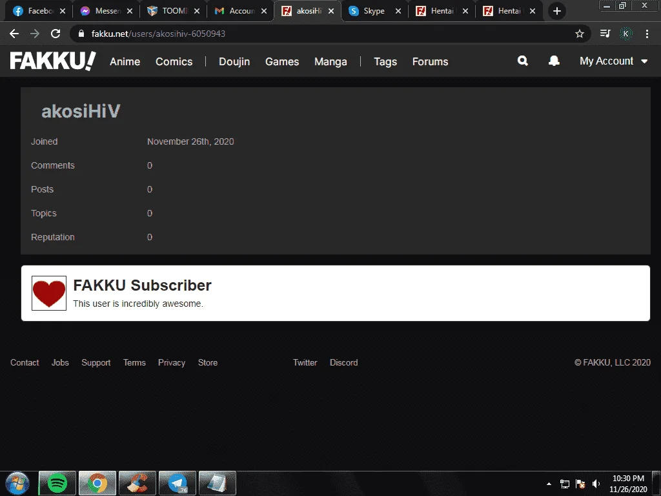Reload the page
The height and width of the screenshot is (496, 661).
pos(56,34)
